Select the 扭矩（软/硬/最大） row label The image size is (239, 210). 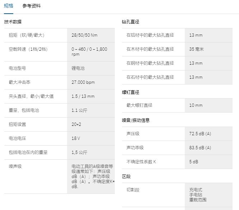pyautogui.click(x=27, y=35)
